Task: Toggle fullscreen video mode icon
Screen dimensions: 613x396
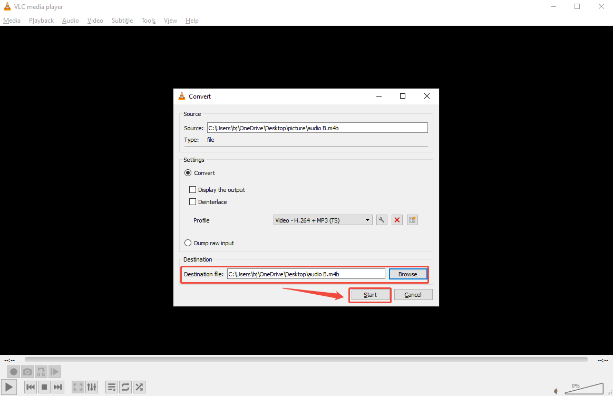Action: [x=78, y=387]
